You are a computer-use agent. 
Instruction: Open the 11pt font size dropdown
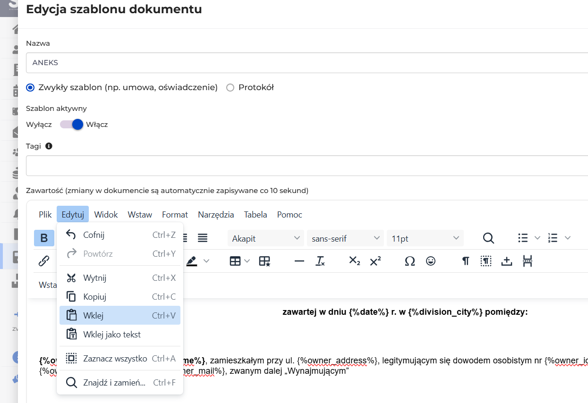pyautogui.click(x=425, y=238)
